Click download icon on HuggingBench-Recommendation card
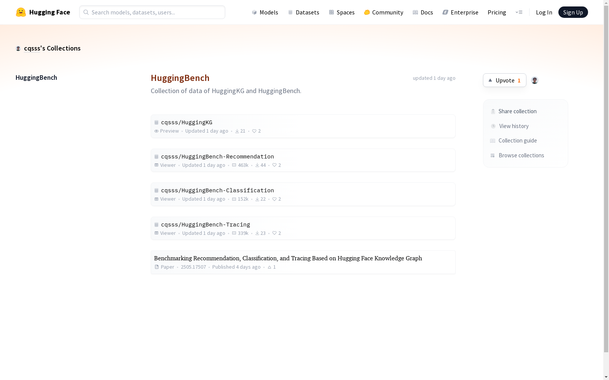The image size is (609, 380). click(257, 165)
